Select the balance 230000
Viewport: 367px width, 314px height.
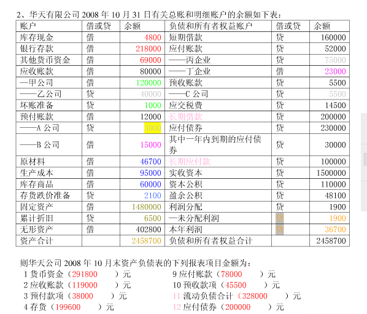click(333, 128)
